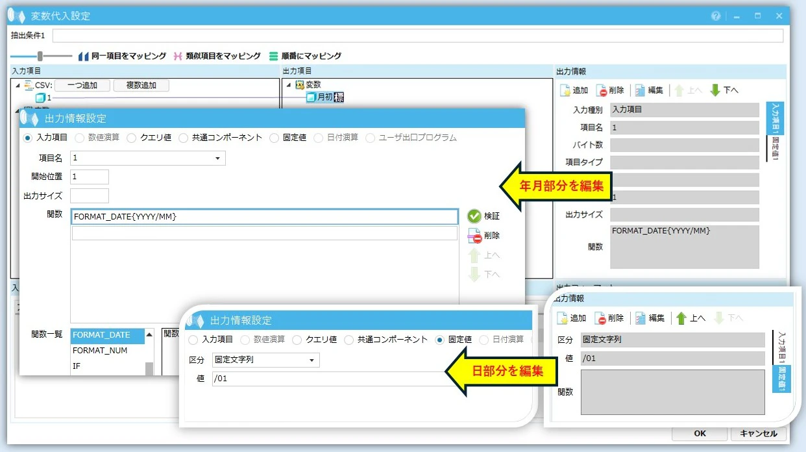The height and width of the screenshot is (452, 806).
Task: Click the キャンセル button
Action: click(758, 433)
